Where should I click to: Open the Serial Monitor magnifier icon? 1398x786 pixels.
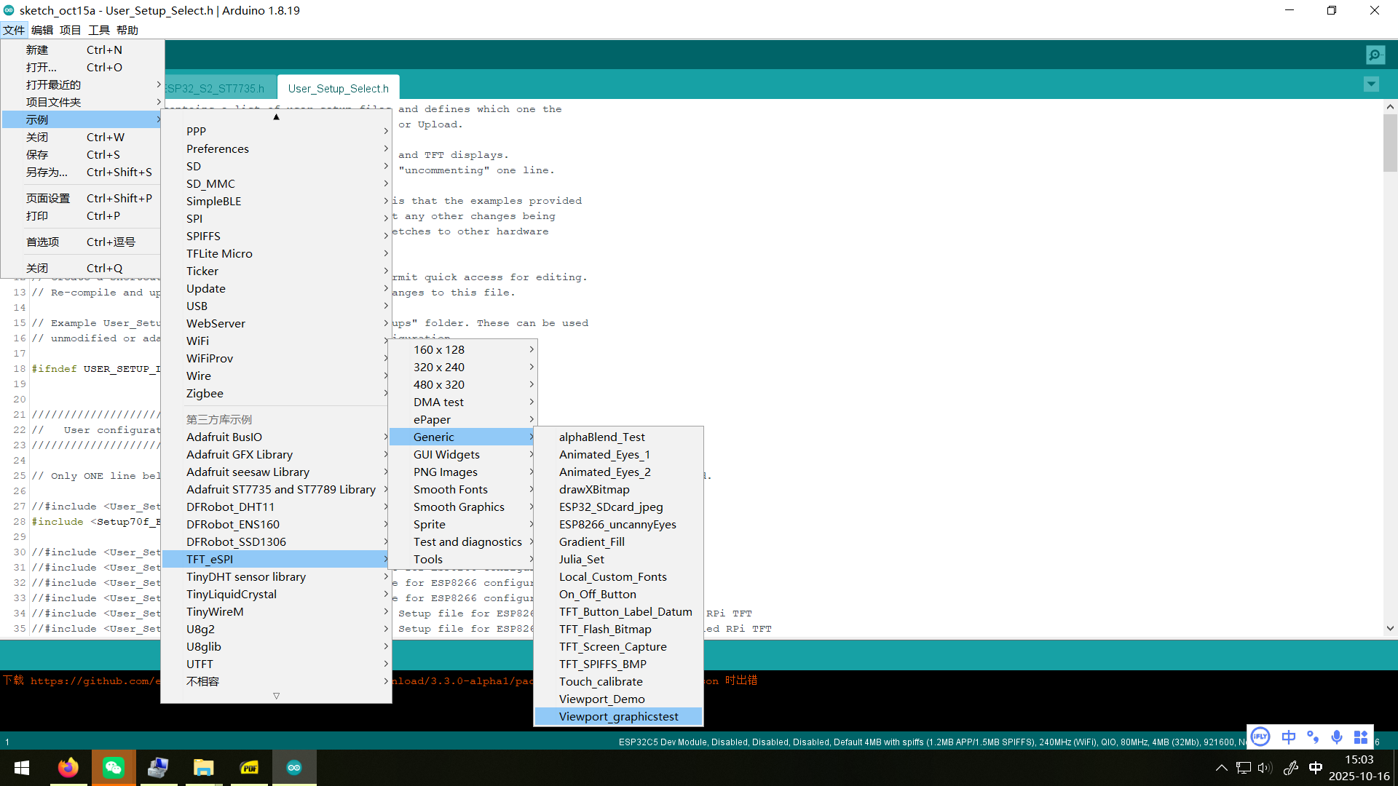coord(1375,55)
